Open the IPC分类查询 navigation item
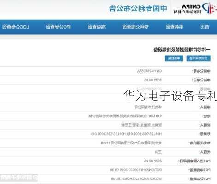 [x=58, y=27]
